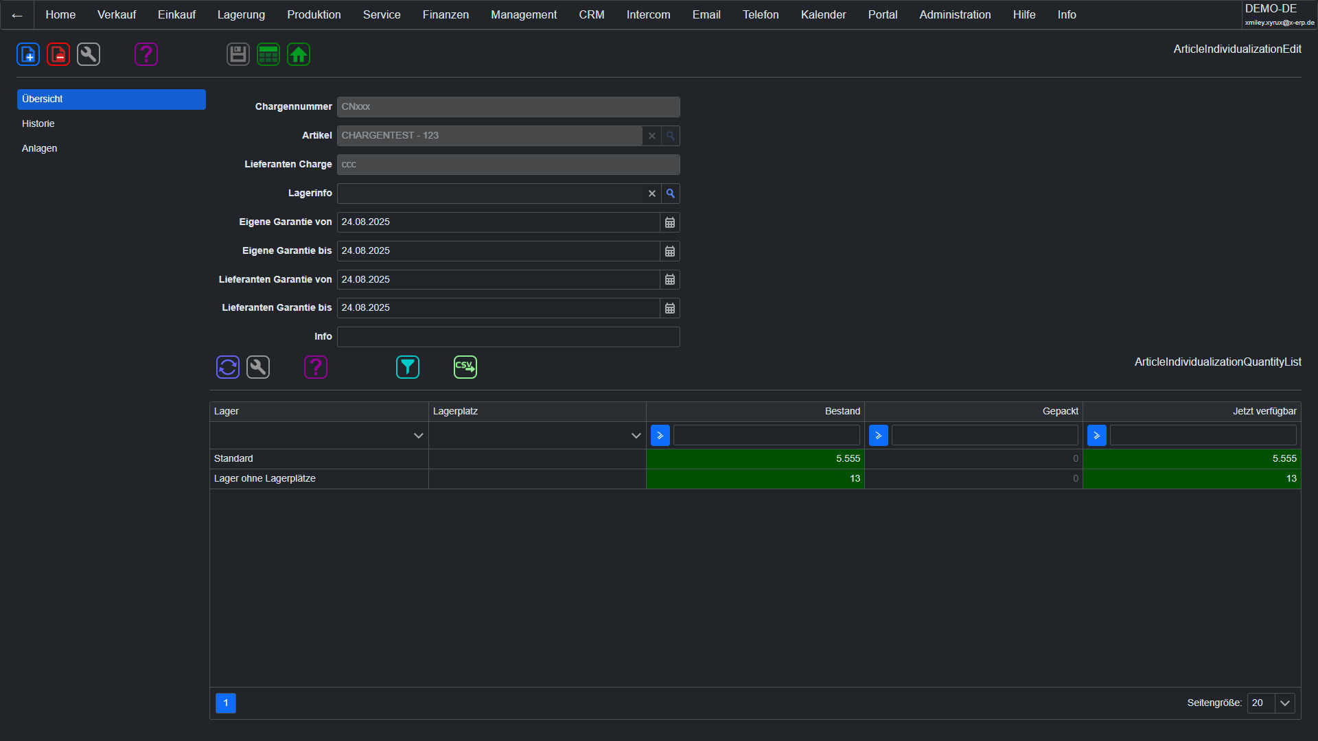1318x741 pixels.
Task: Refresh the quantity list
Action: click(x=228, y=367)
